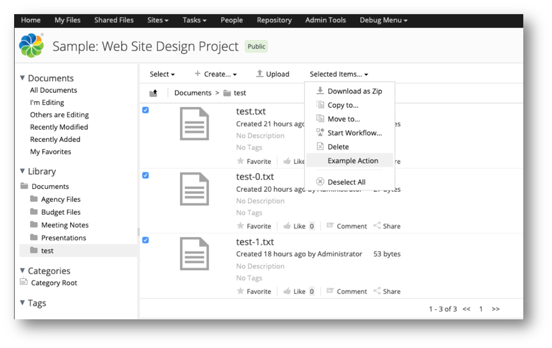The image size is (552, 348).
Task: Click the Favorite star for test-1.txt
Action: [240, 291]
